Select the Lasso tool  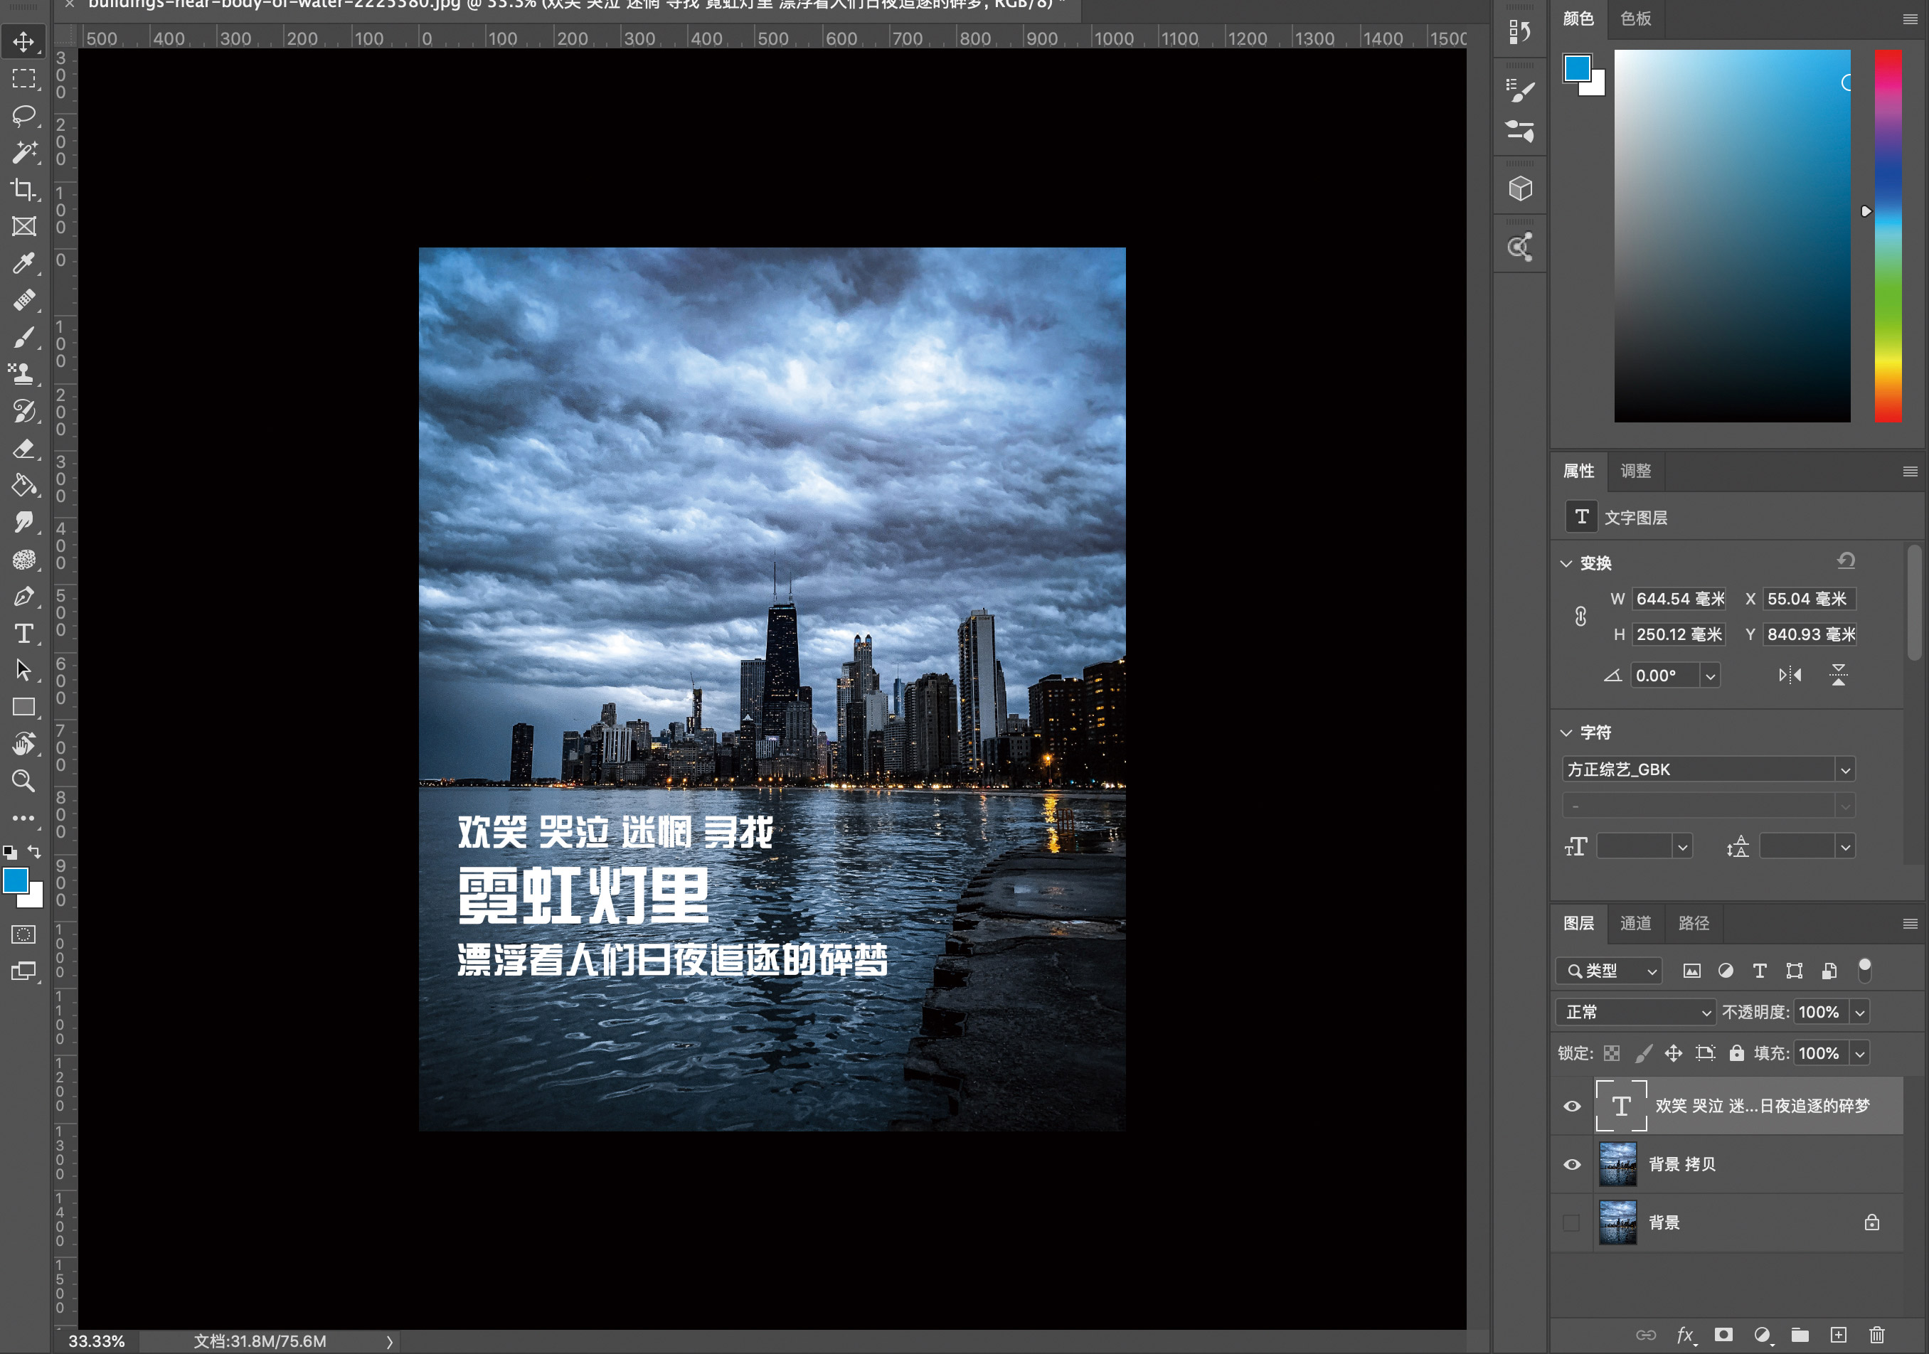(23, 115)
